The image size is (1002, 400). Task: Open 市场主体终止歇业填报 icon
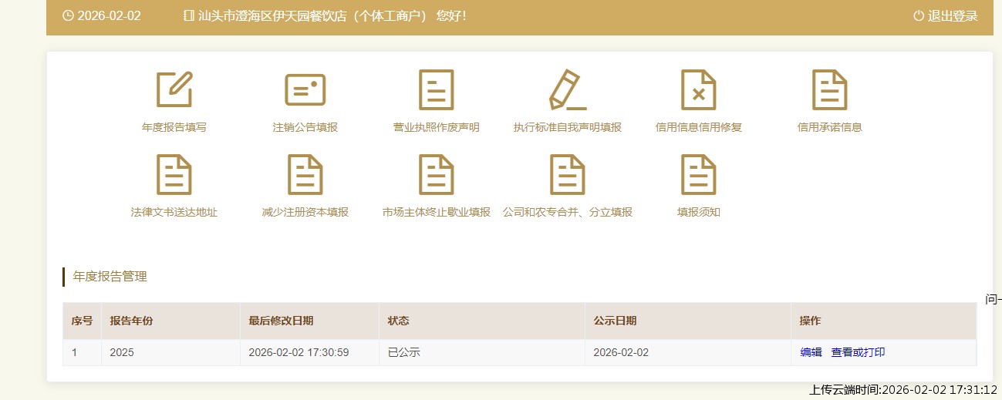coord(436,174)
